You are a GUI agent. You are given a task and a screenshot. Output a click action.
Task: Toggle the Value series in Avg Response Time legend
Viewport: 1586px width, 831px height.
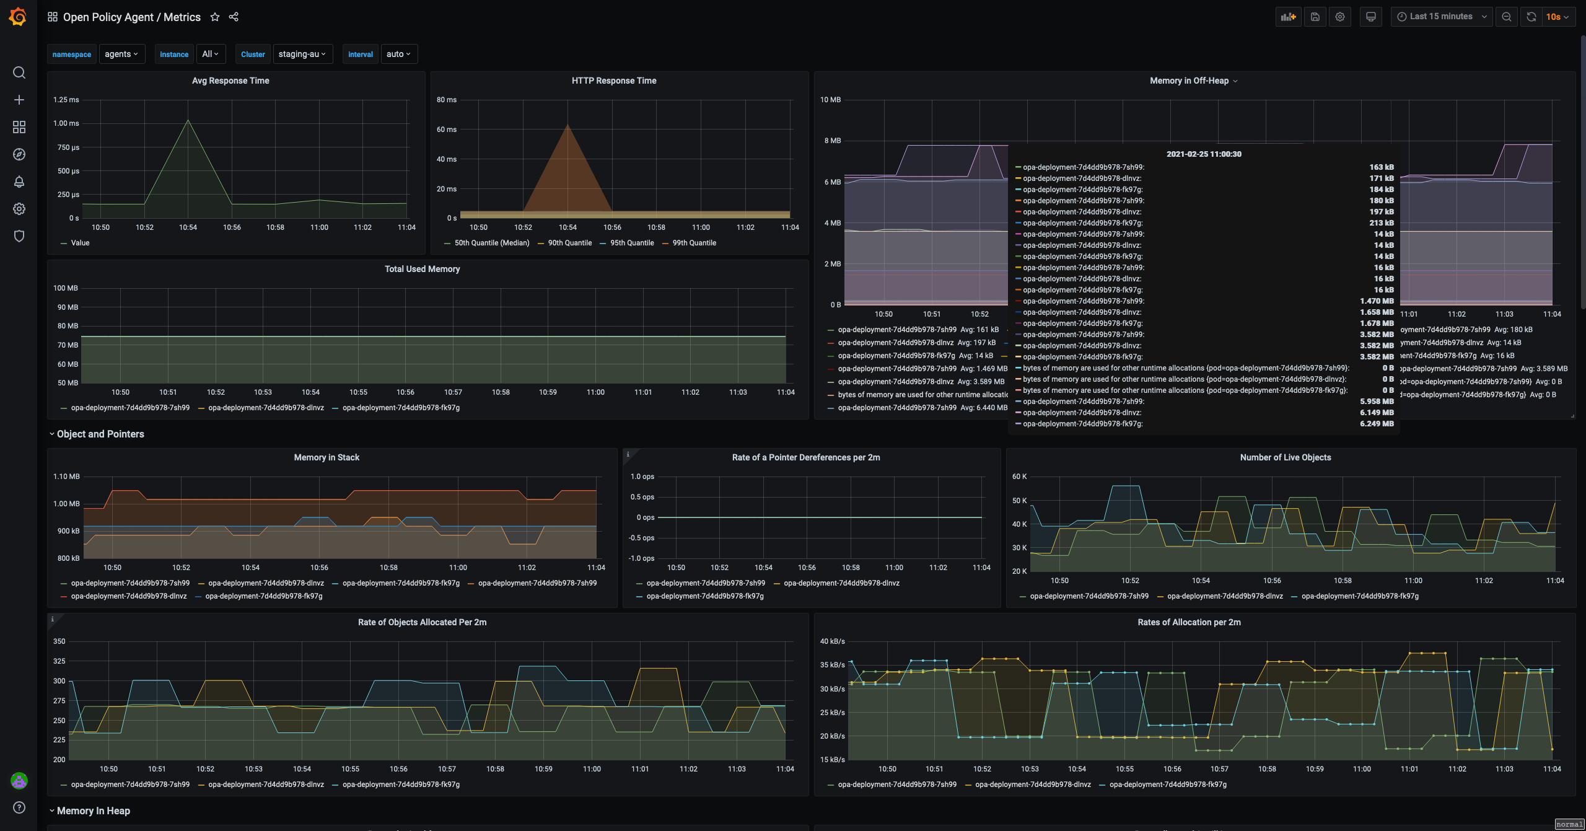(80, 243)
